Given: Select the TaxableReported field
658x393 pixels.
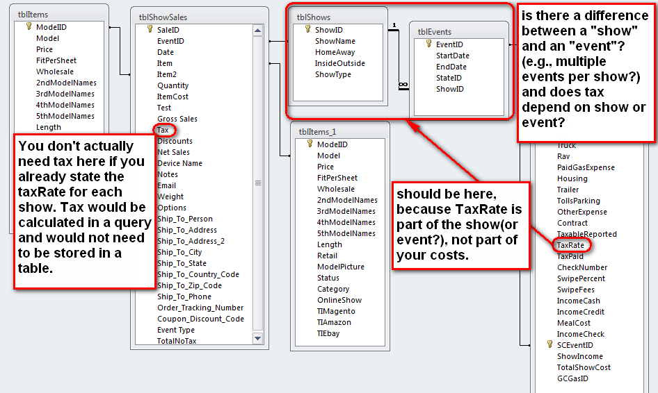Looking at the screenshot, I should pos(586,234).
